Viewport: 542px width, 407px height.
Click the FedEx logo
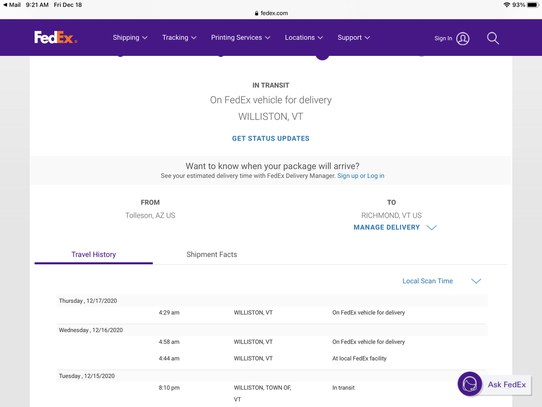pyautogui.click(x=56, y=37)
